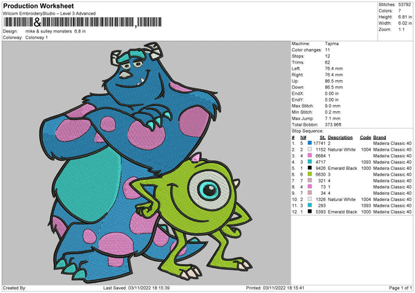Select the stitch count 6630 in stop 6
The height and width of the screenshot is (293, 415).
tap(320, 175)
